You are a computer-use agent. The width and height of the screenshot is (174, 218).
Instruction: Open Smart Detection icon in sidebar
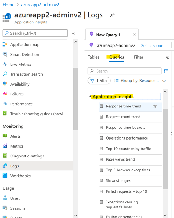[x=5, y=54]
